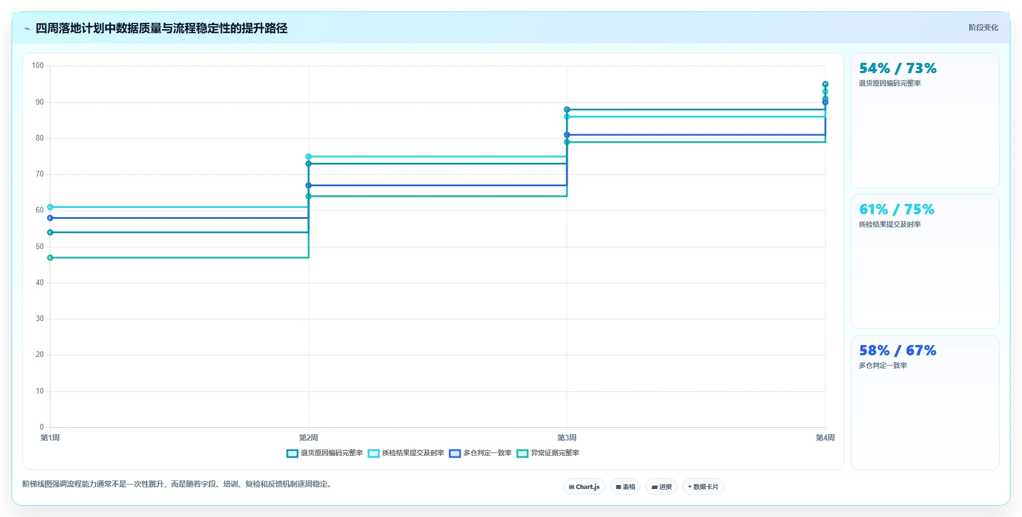Click the 58% / 67% card value
The image size is (1022, 517).
(x=897, y=351)
